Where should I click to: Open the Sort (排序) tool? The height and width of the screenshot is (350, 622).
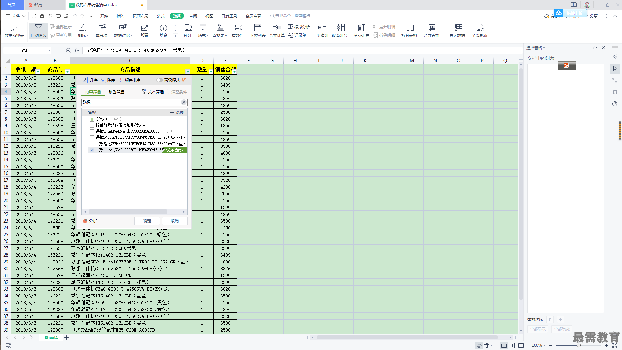pyautogui.click(x=83, y=31)
